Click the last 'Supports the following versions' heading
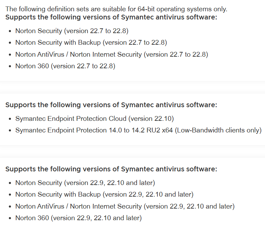Screen dimensions: 265x227 coord(111,169)
